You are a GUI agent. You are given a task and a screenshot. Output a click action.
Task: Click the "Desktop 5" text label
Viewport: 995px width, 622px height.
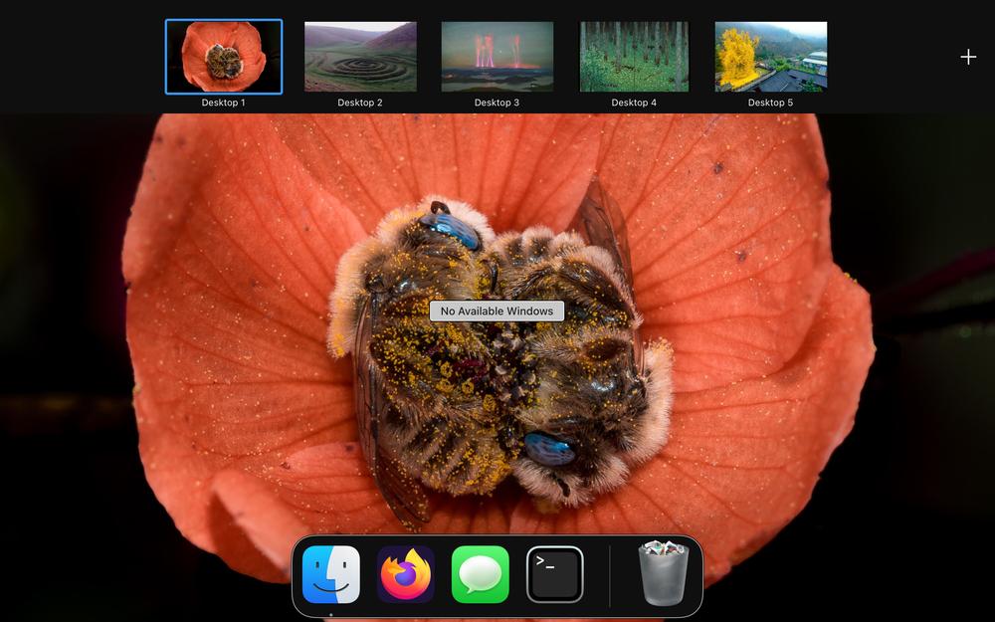(x=771, y=103)
